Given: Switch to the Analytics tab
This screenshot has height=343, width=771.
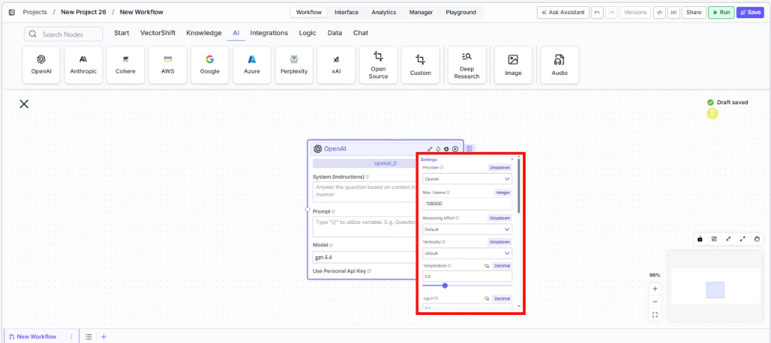Looking at the screenshot, I should pyautogui.click(x=383, y=13).
